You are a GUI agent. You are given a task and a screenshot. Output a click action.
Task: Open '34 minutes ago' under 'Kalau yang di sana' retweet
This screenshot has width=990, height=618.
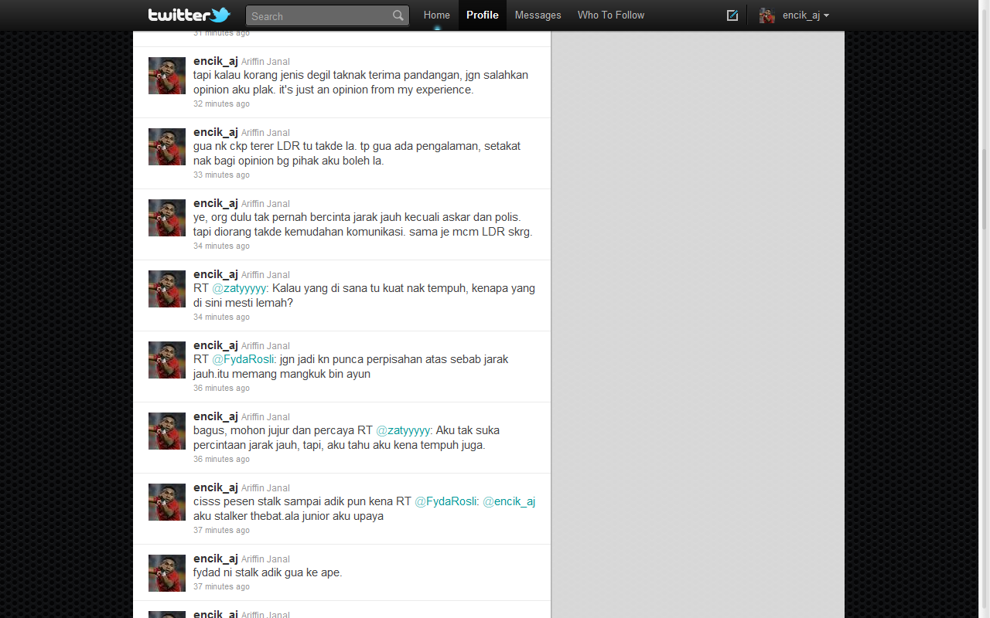[x=221, y=317]
